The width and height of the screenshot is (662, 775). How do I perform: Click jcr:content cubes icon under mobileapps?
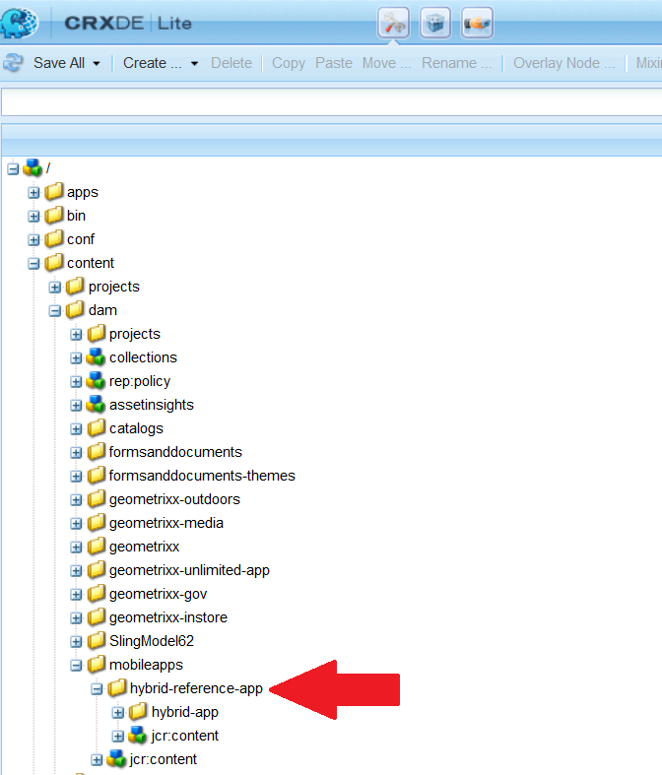click(116, 758)
